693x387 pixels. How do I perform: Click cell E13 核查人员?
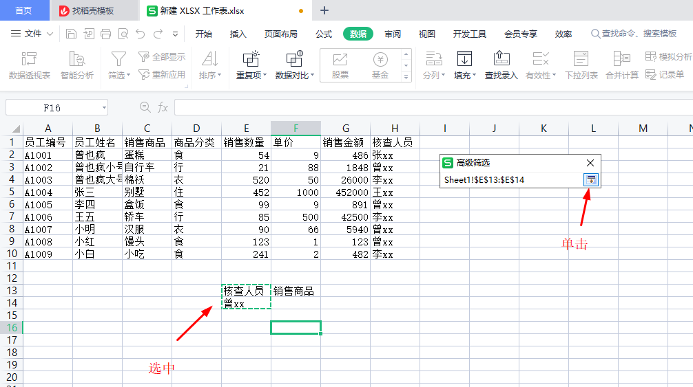point(246,291)
